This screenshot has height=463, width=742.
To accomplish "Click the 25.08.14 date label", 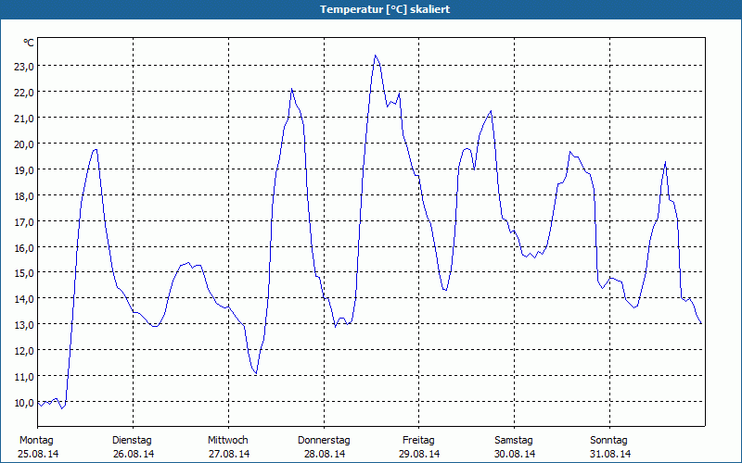I will point(38,454).
